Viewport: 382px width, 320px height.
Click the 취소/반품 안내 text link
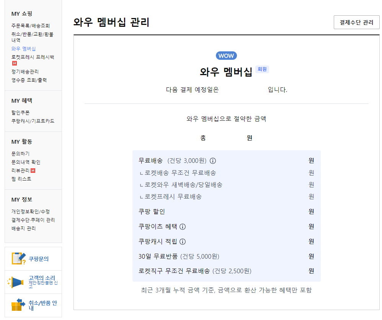[43, 305]
